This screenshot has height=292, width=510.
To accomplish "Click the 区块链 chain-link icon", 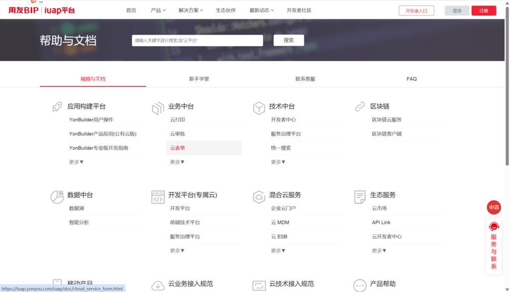I will tap(360, 106).
